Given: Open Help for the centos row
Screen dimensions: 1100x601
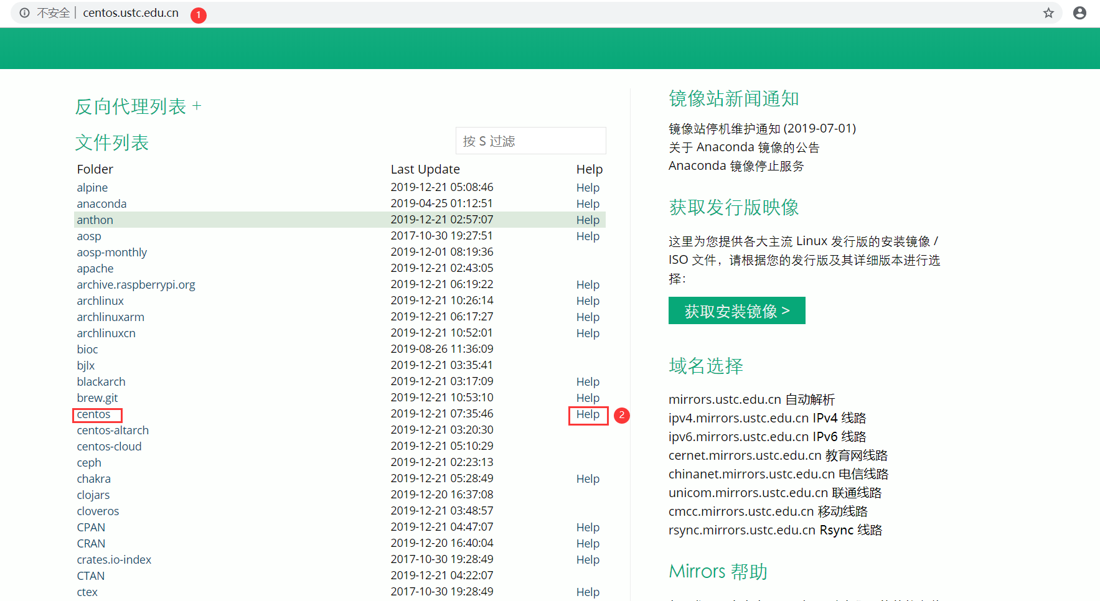Looking at the screenshot, I should pos(588,414).
